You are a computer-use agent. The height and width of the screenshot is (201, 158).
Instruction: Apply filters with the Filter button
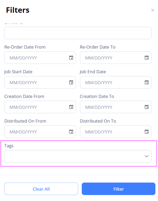tap(118, 189)
